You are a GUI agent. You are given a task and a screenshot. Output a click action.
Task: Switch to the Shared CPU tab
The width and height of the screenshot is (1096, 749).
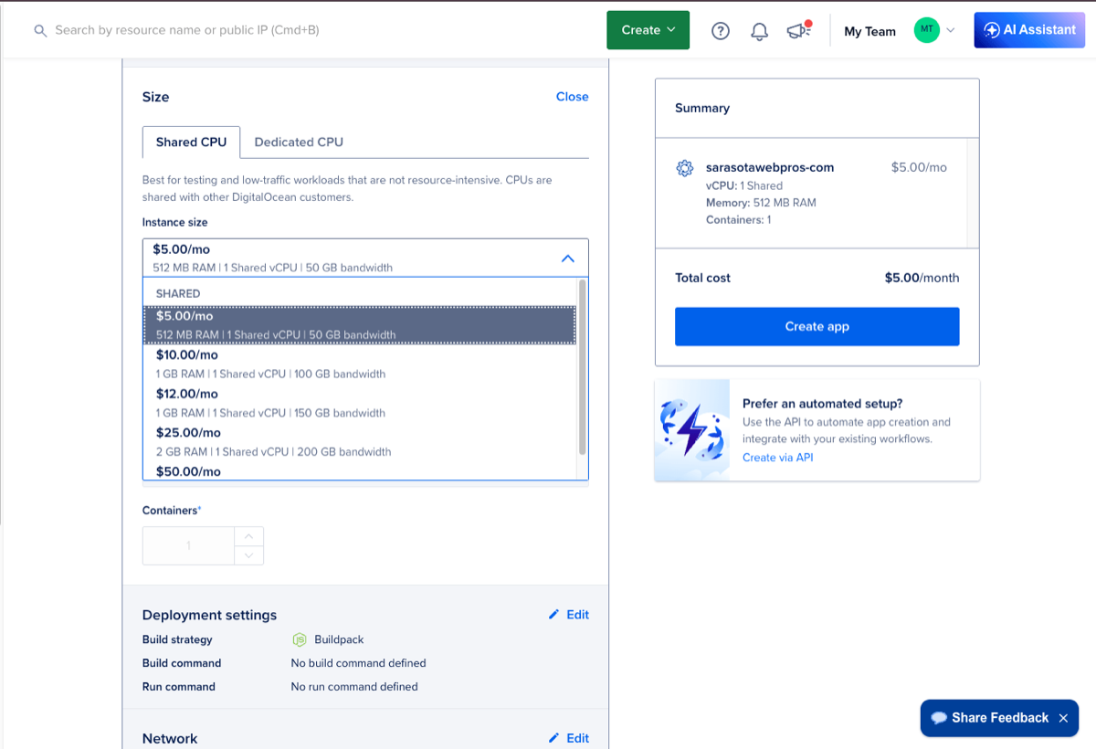pos(191,142)
